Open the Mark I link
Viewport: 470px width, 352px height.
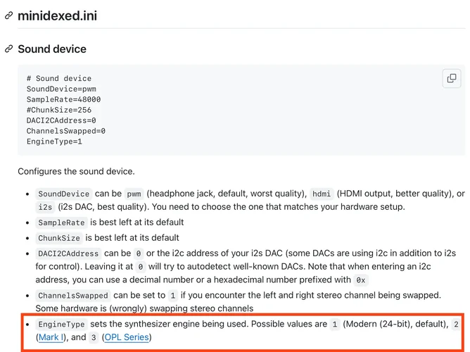(50, 338)
